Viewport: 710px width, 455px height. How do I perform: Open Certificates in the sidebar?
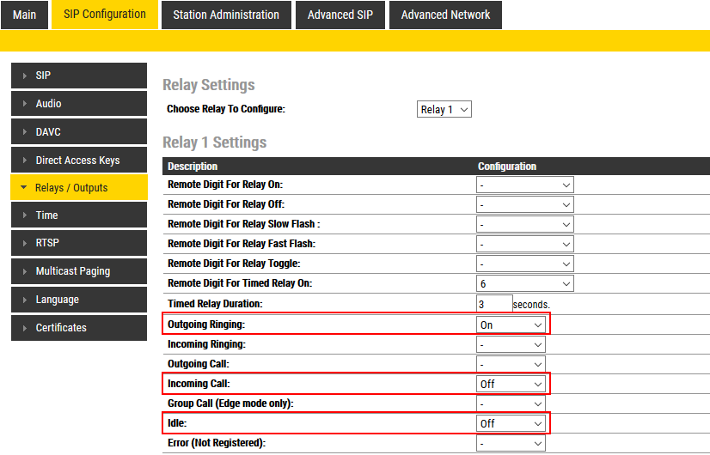(x=78, y=328)
